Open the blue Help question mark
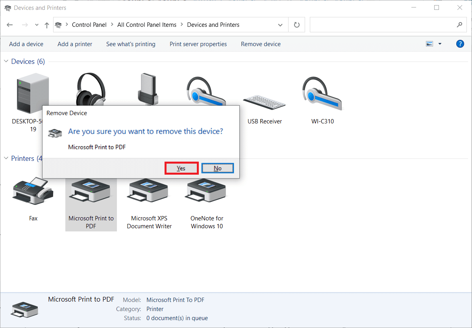 click(460, 44)
